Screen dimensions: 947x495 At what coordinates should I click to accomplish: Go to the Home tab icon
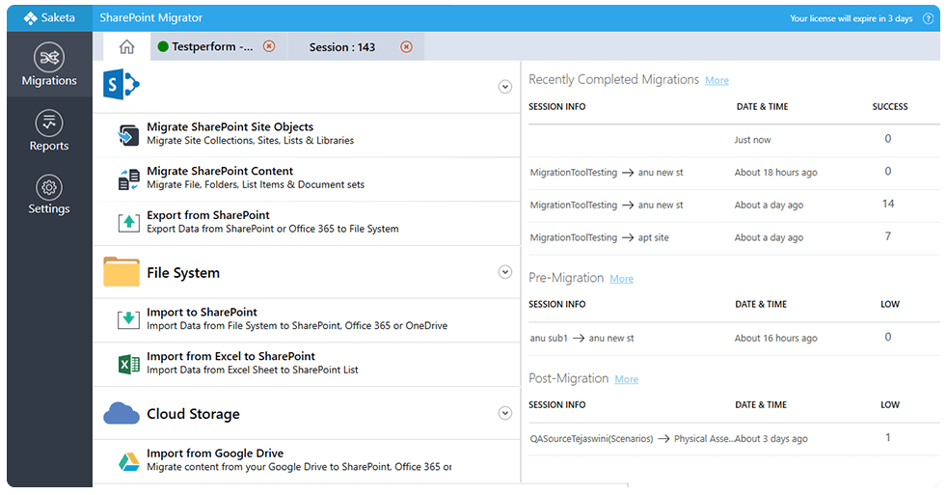[x=127, y=46]
